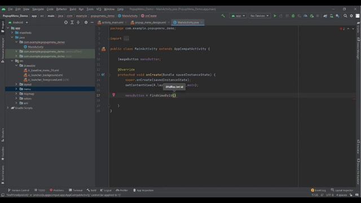Open the No Devices dropdown
The height and width of the screenshot is (203, 361).
(x=259, y=16)
